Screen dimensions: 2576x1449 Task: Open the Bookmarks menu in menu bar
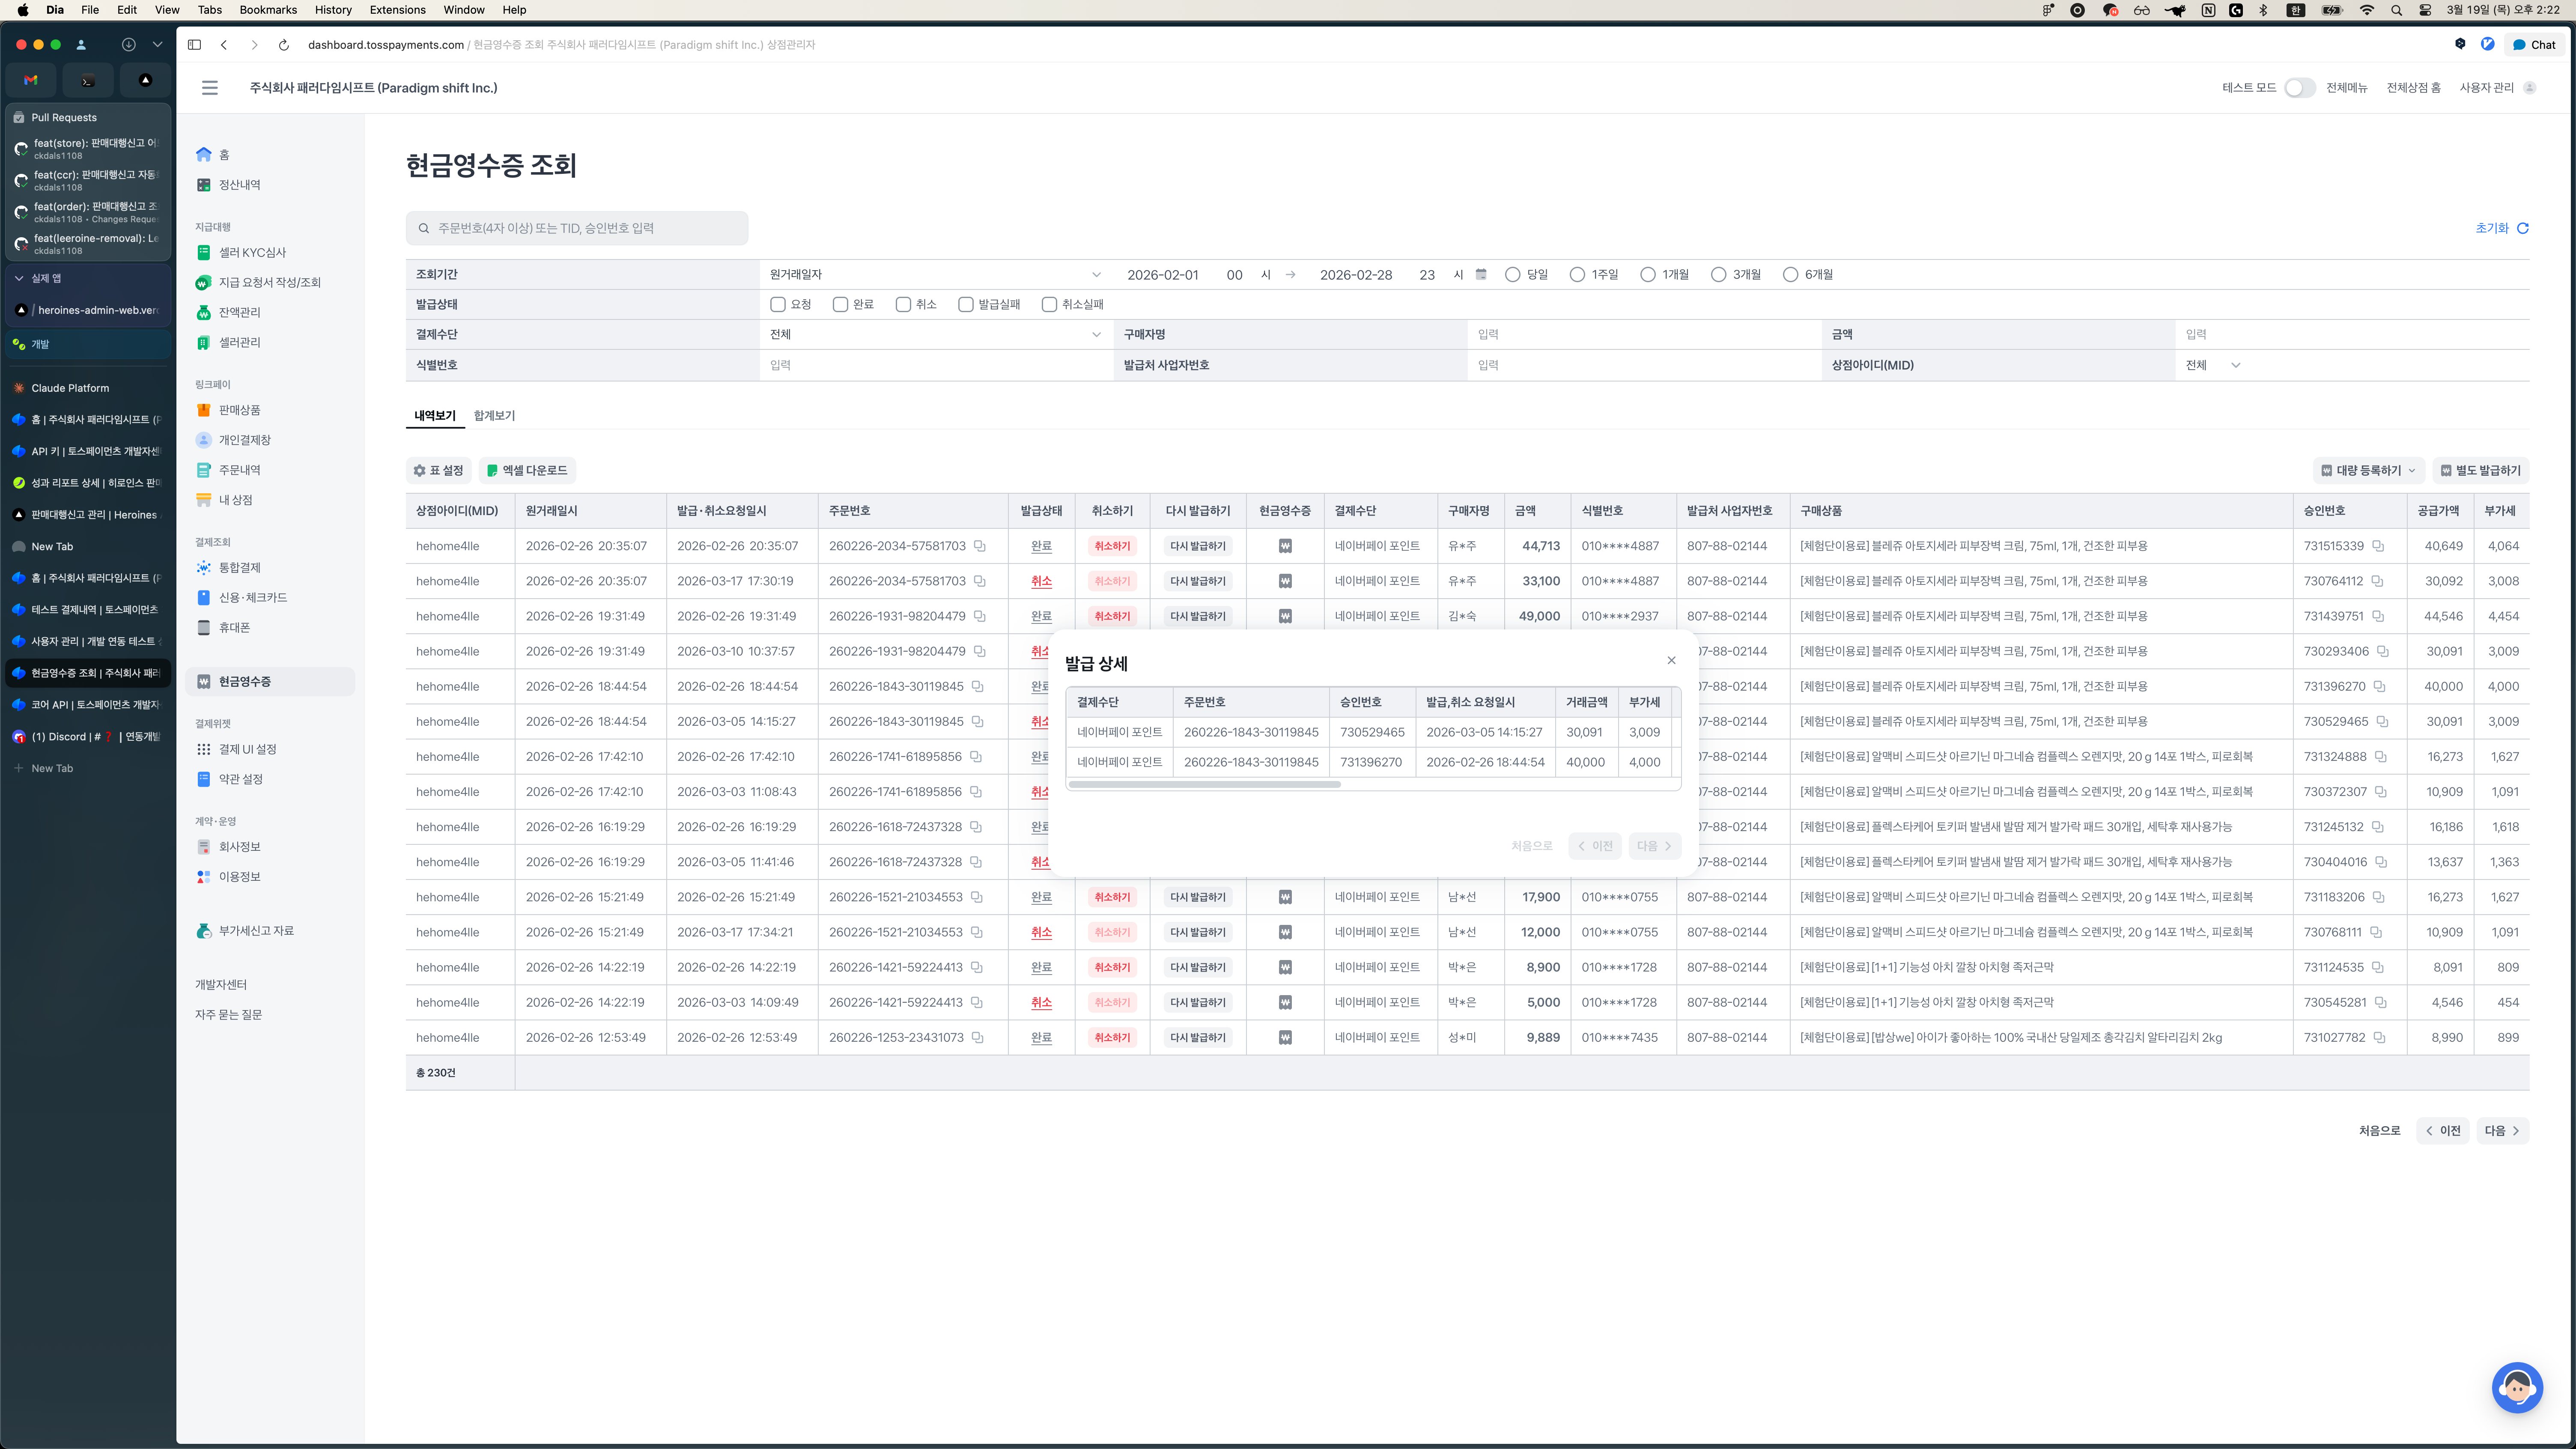click(x=268, y=10)
